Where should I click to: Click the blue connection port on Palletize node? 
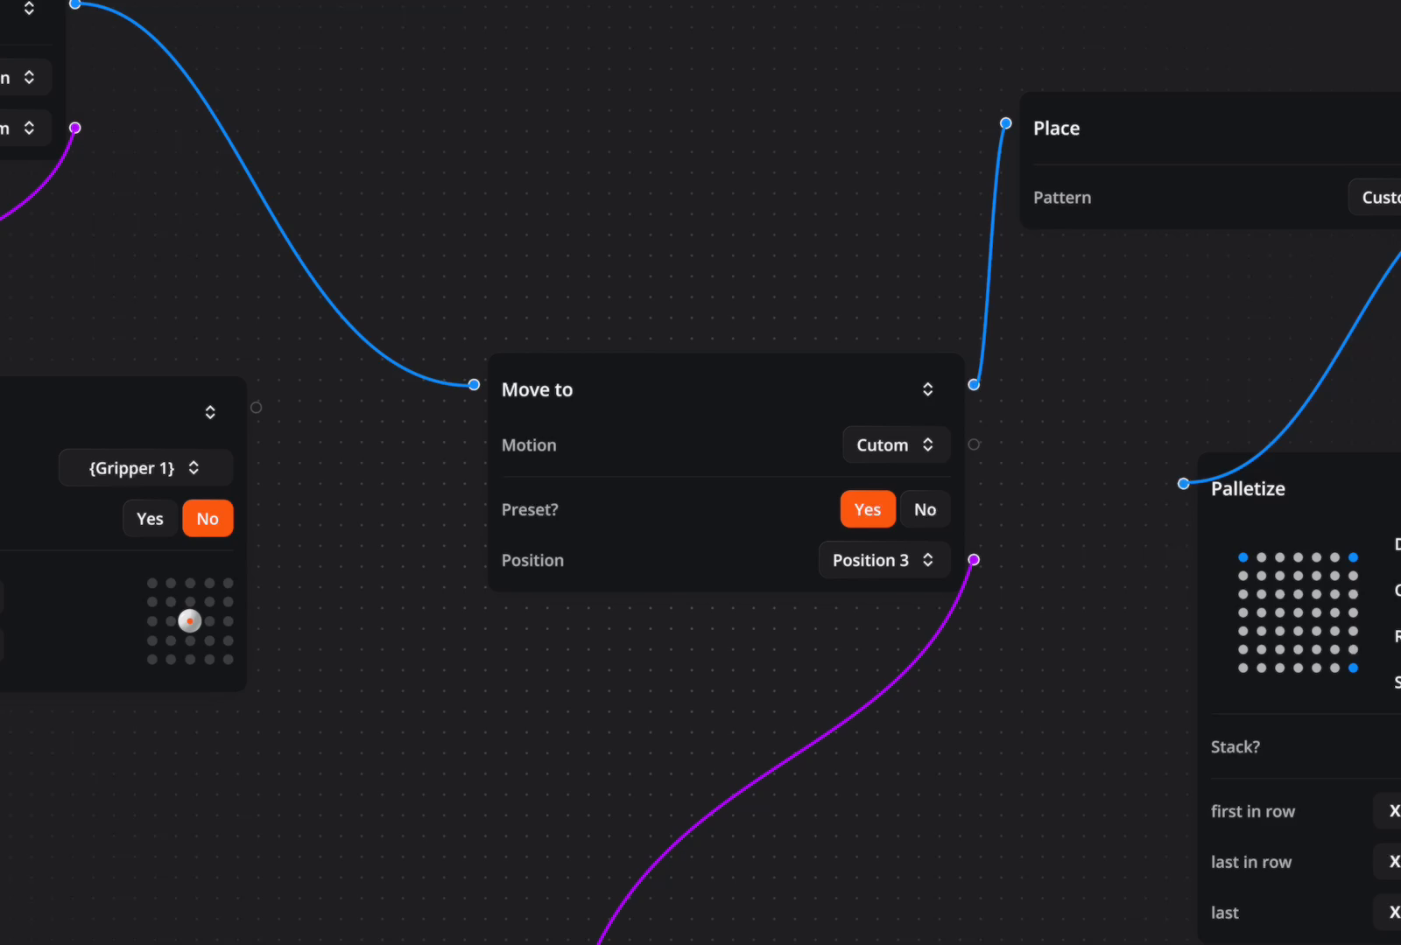click(x=1182, y=483)
